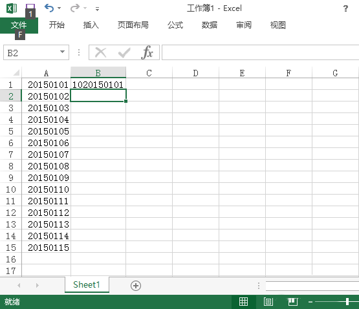Click the Insert Function fx icon
This screenshot has height=309, width=359.
click(147, 52)
